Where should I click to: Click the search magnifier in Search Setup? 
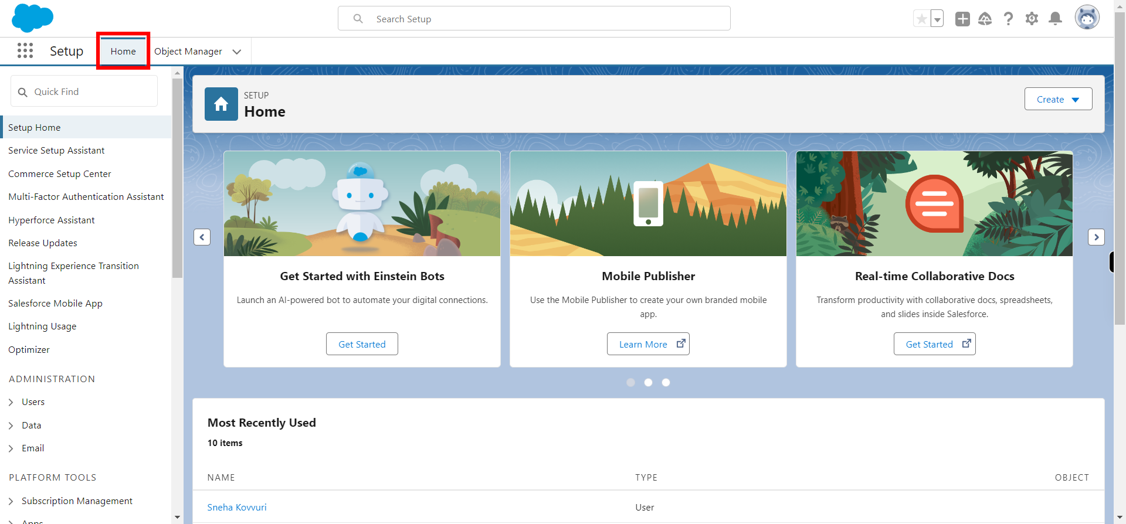coord(358,19)
